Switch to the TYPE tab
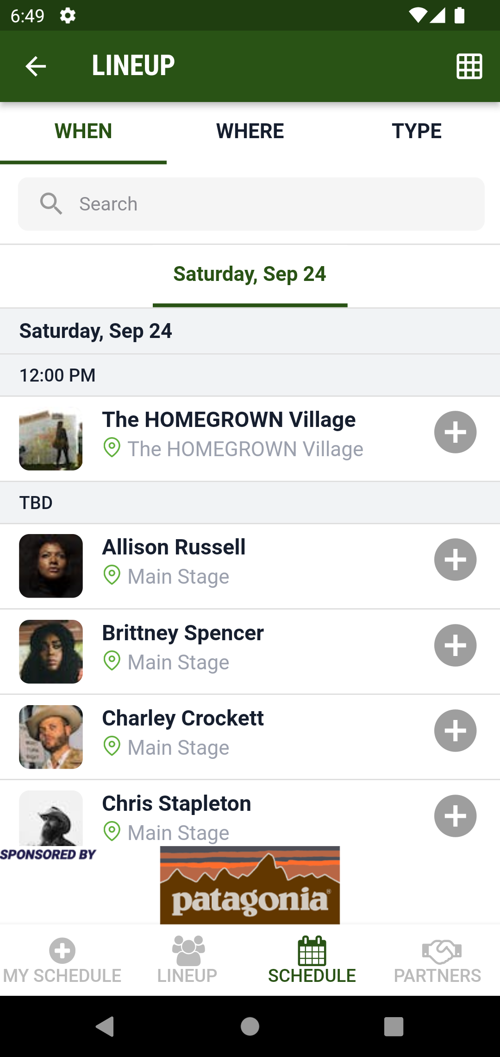500x1057 pixels. [x=417, y=131]
